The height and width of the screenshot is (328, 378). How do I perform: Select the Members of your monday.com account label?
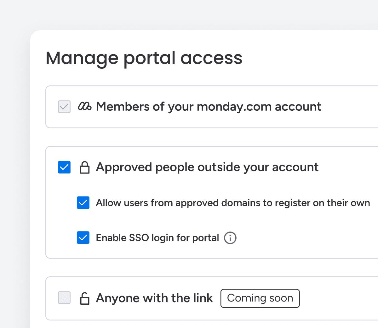pyautogui.click(x=209, y=107)
